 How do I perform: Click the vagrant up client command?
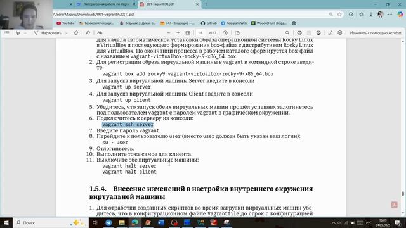click(126, 100)
